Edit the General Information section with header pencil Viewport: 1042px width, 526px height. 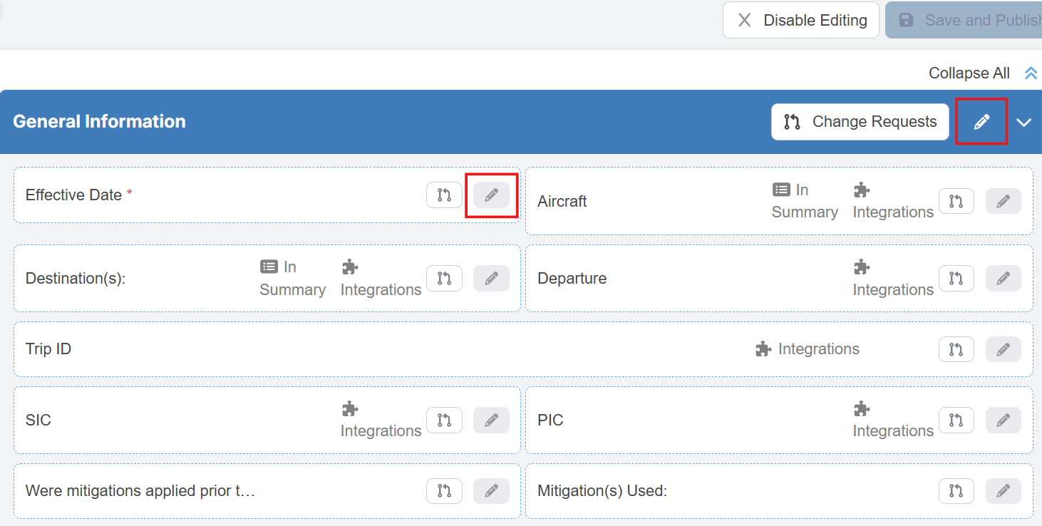[981, 122]
